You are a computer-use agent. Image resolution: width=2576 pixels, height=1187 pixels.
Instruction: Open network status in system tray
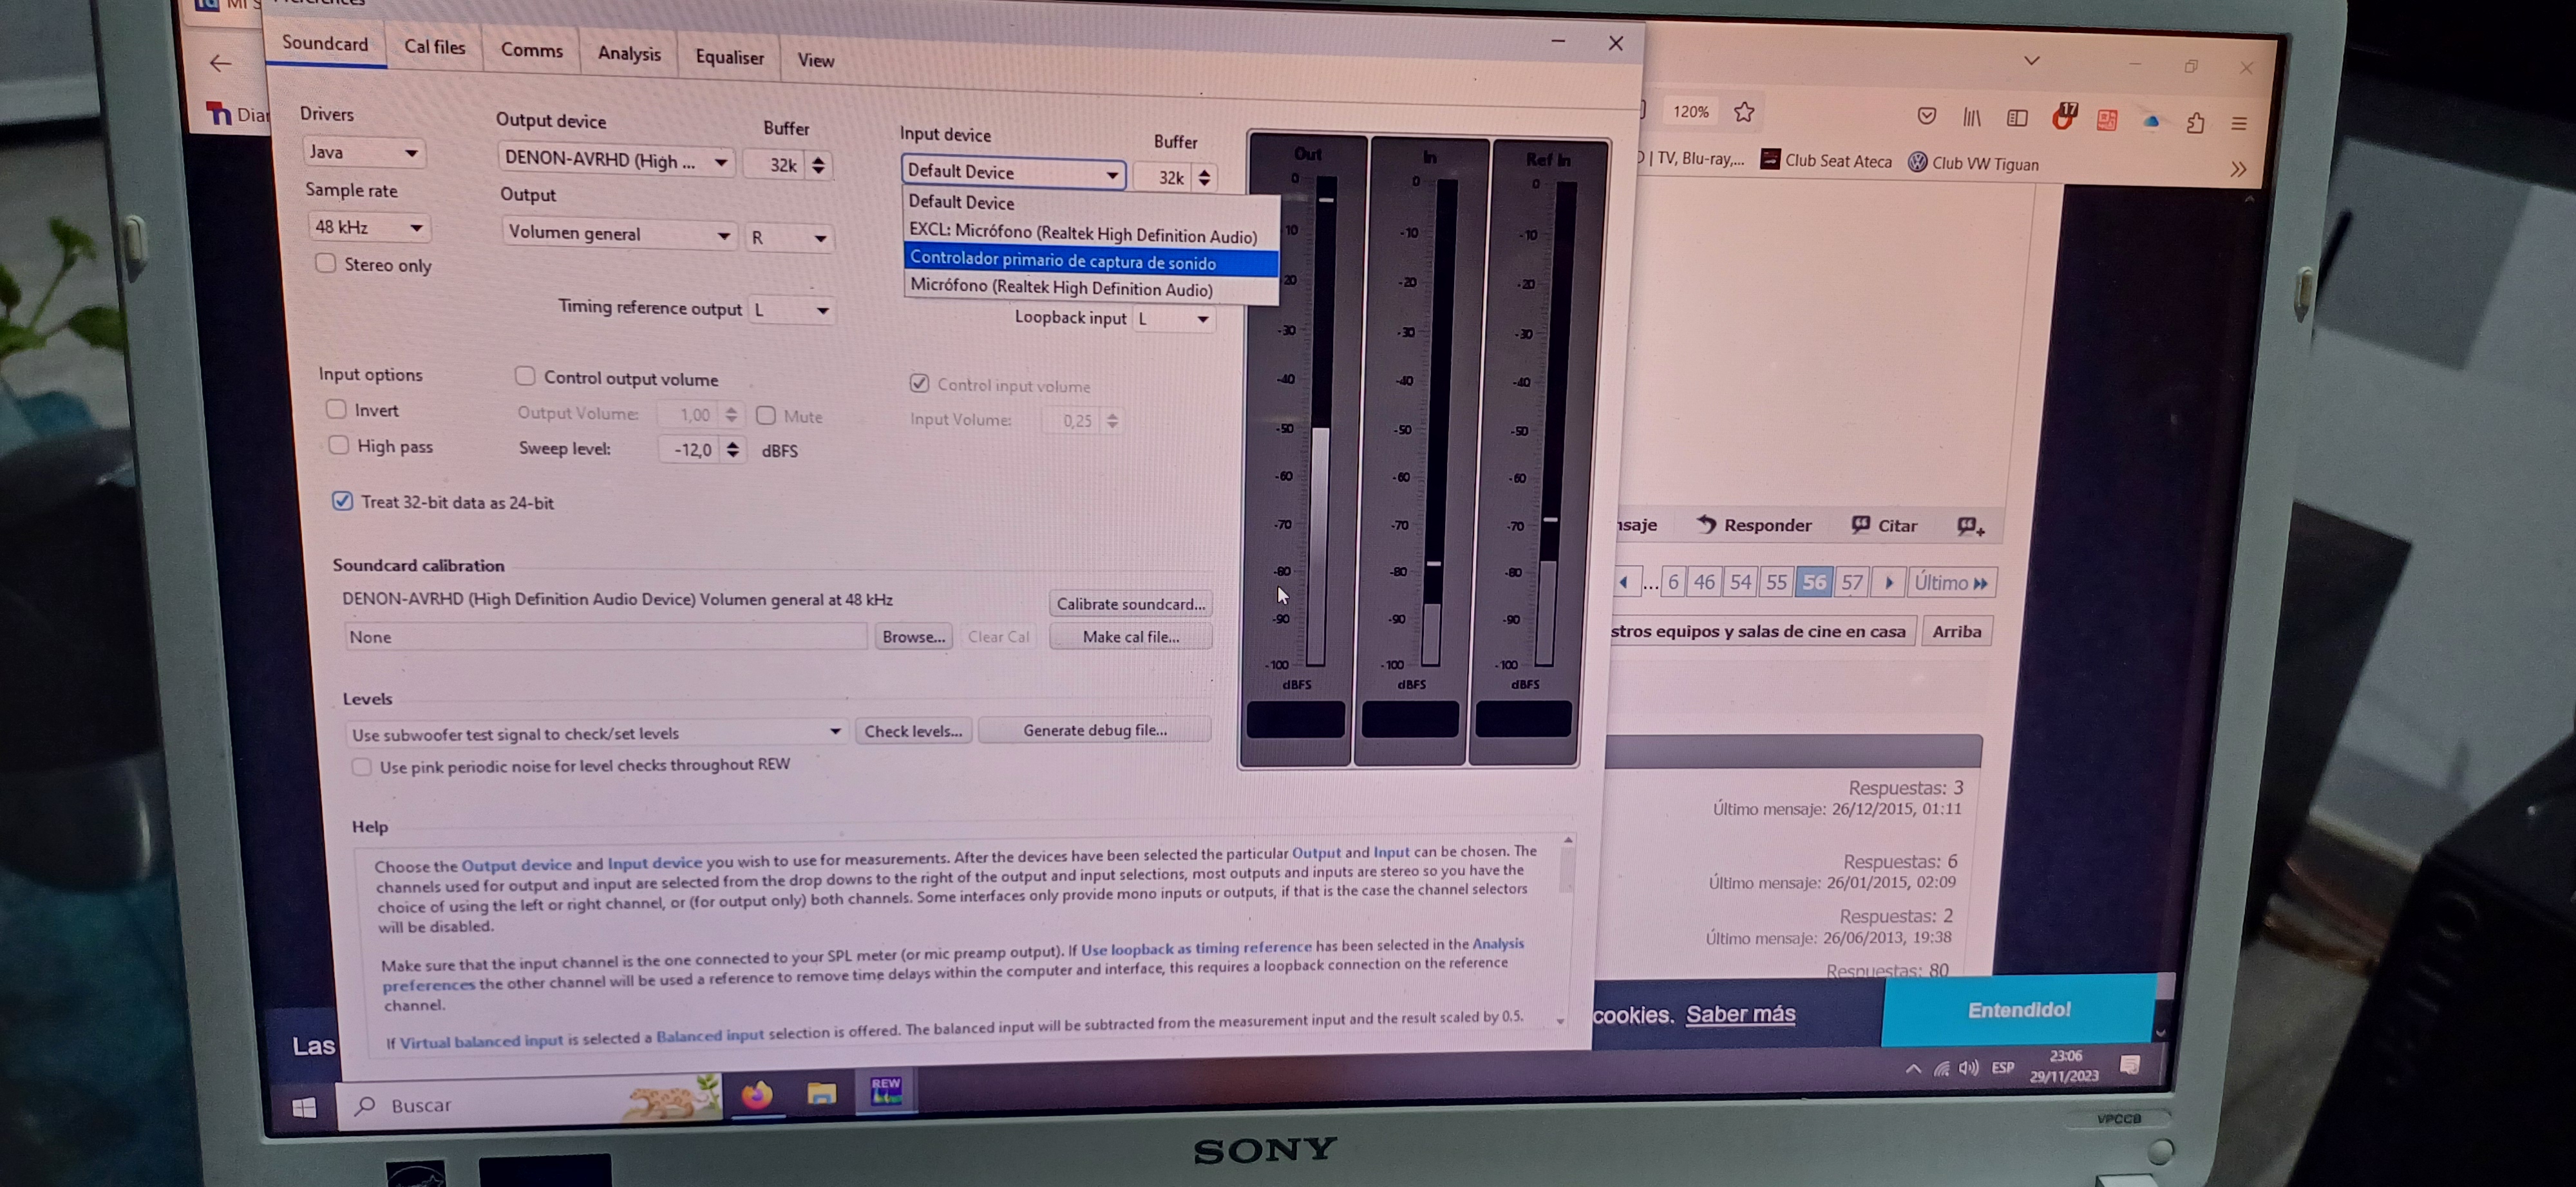pyautogui.click(x=1941, y=1068)
